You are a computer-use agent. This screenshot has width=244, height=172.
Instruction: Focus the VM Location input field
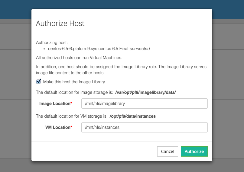tap(144, 127)
